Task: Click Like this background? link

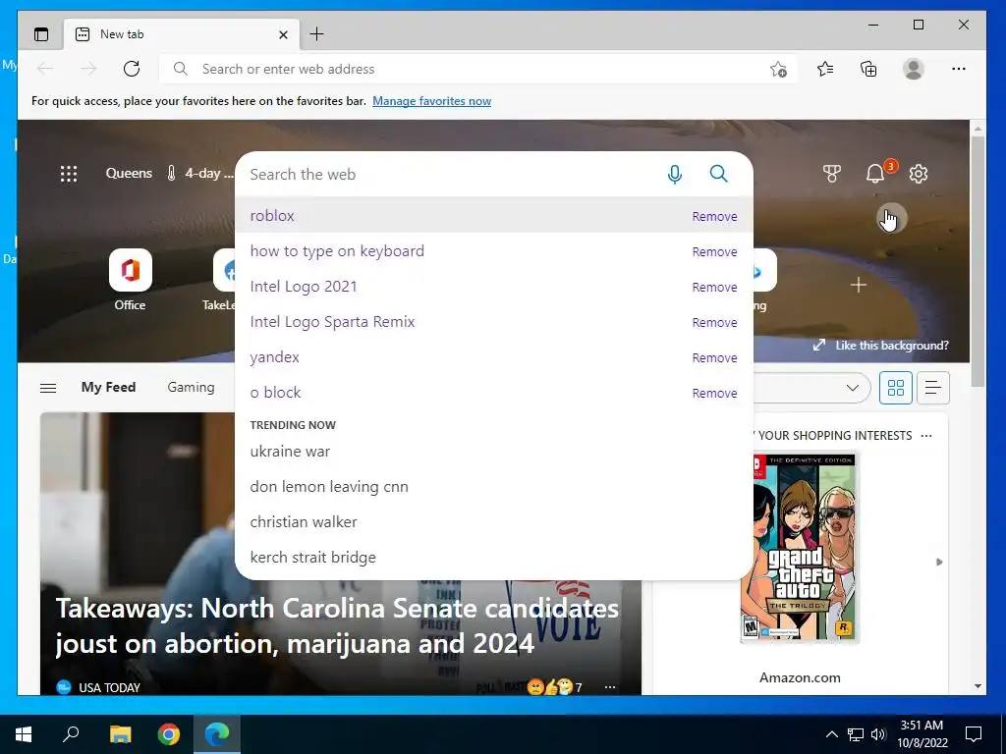Action: [881, 345]
